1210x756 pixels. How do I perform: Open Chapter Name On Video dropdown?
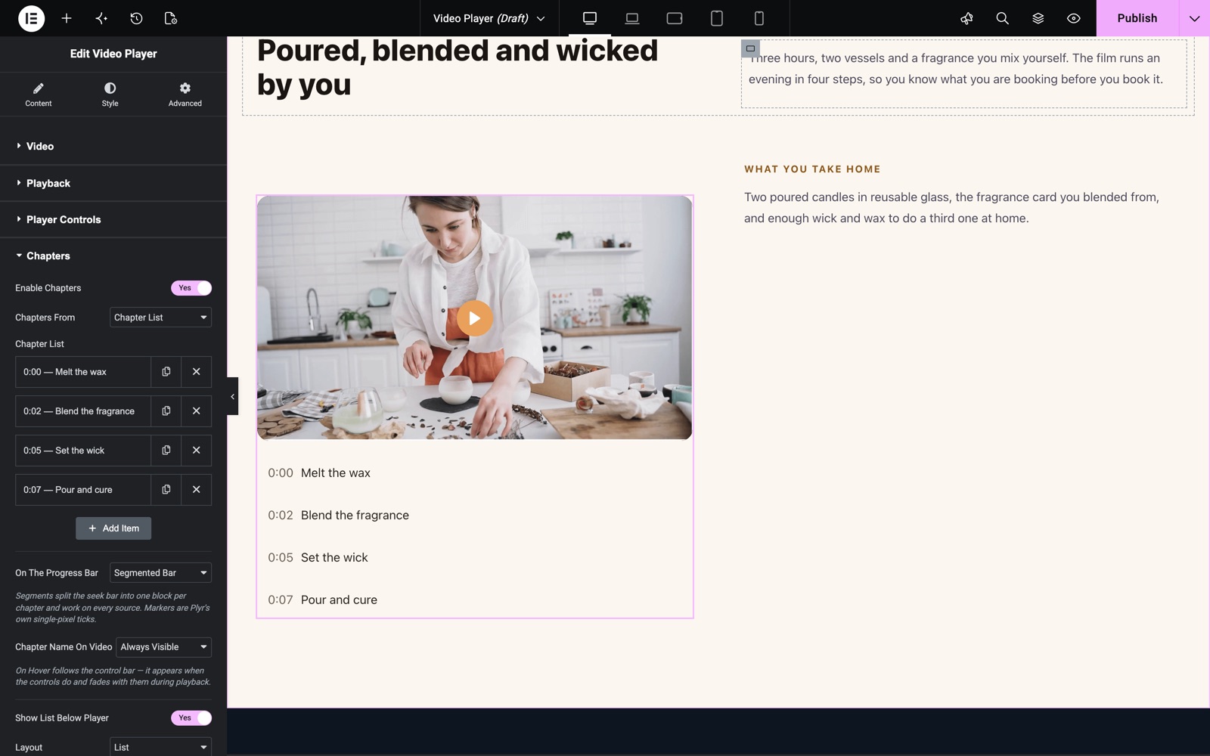[x=163, y=647]
